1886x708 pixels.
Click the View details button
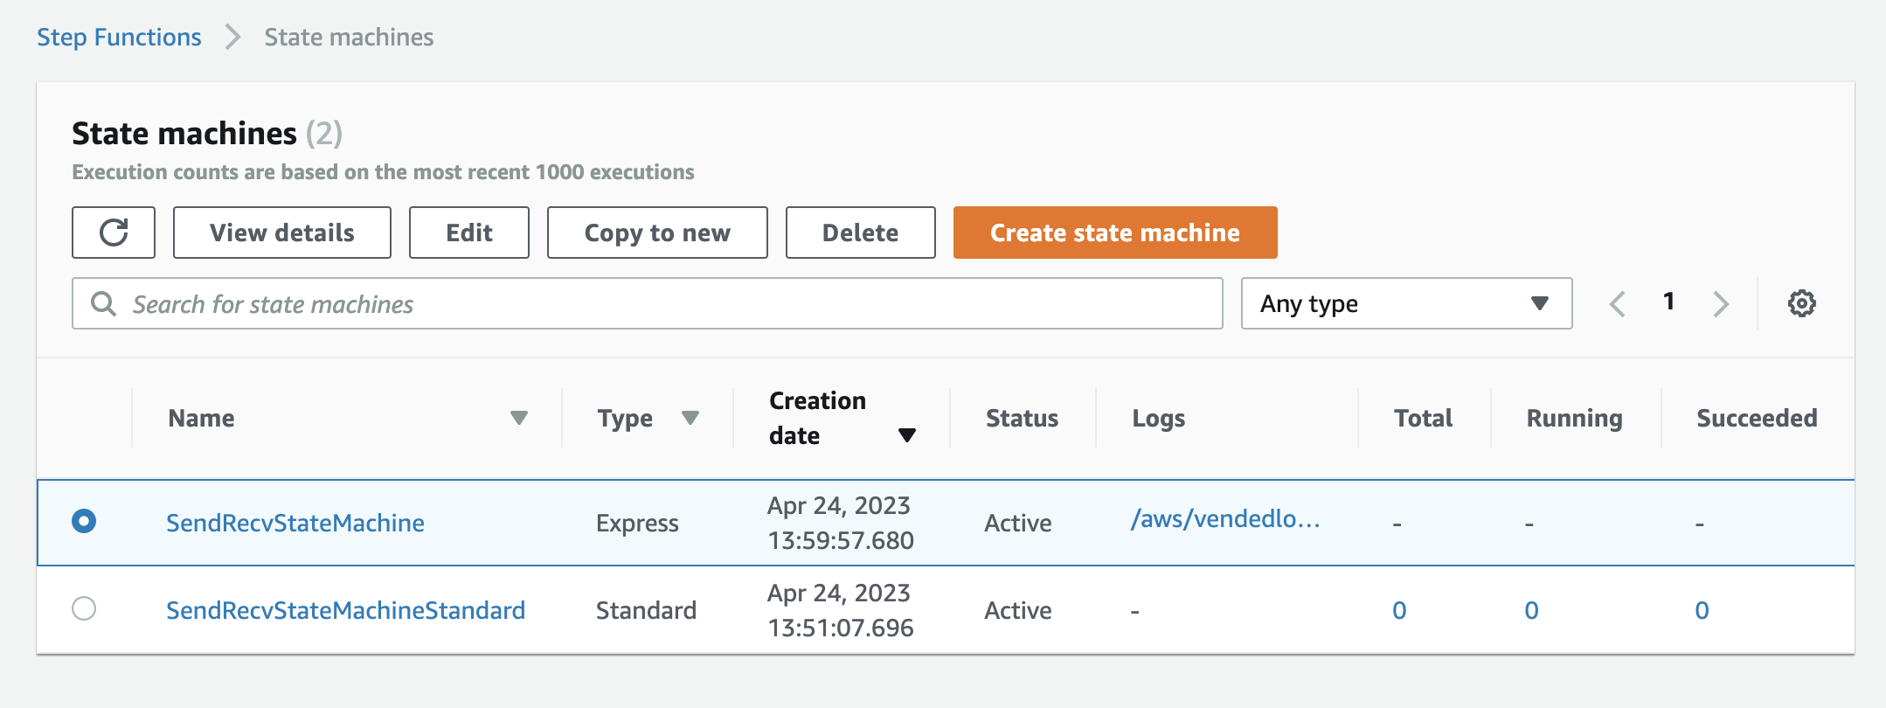click(281, 233)
